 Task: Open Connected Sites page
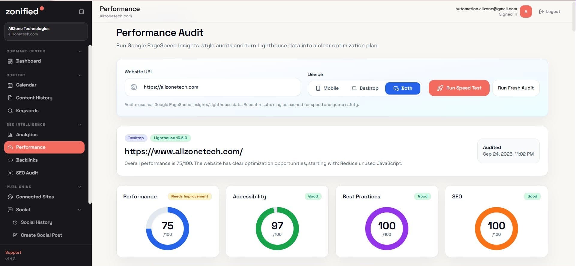tap(44, 197)
